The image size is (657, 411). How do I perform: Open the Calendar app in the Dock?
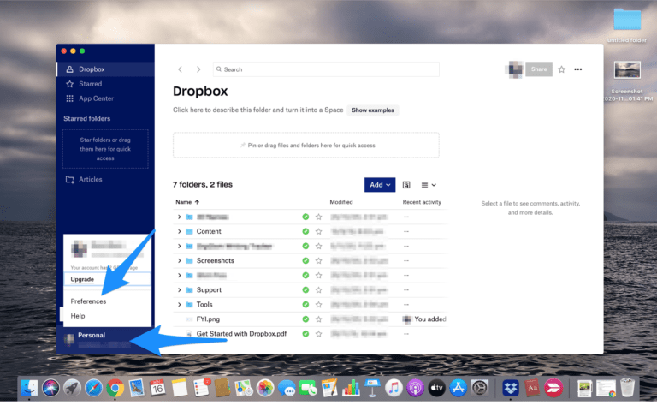[x=157, y=388]
